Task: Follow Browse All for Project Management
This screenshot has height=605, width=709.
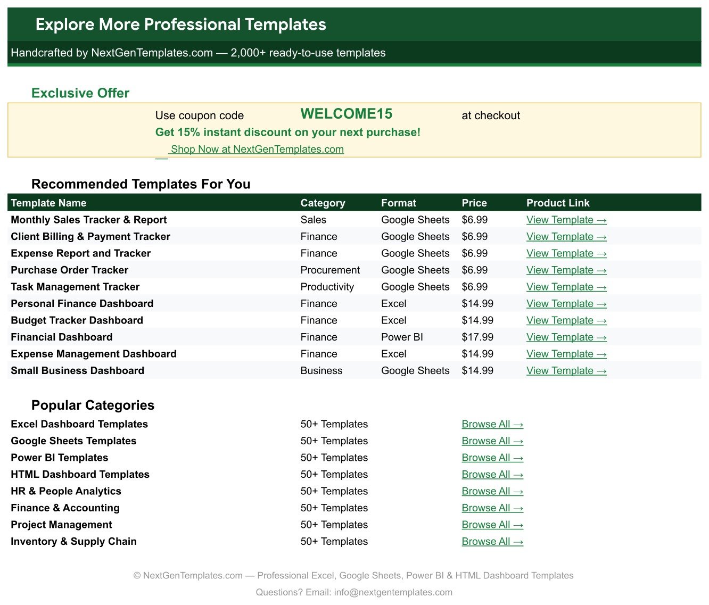Action: (x=492, y=525)
